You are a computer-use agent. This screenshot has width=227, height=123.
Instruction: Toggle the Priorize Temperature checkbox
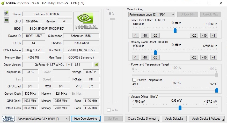pyautogui.click(x=134, y=80)
